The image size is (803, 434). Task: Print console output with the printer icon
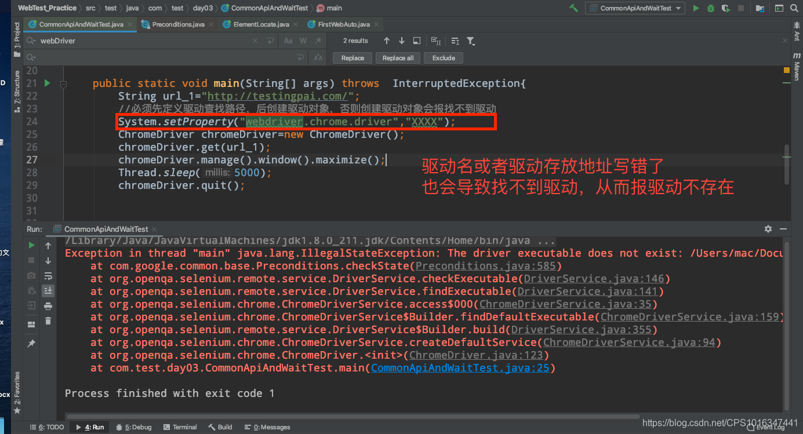[48, 305]
